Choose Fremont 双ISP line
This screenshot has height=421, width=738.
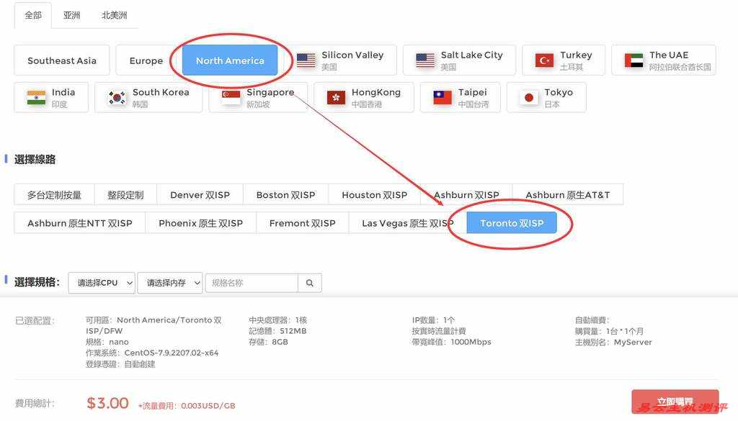302,222
